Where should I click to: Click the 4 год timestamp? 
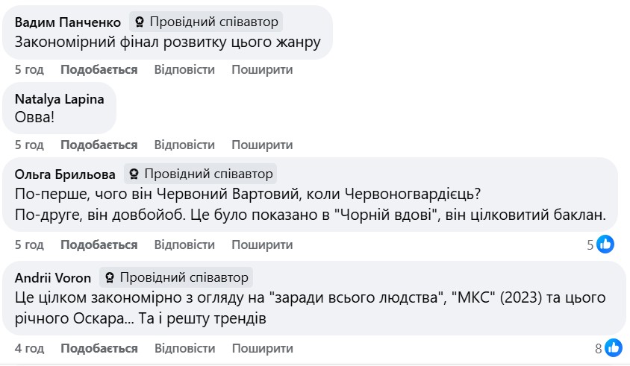click(29, 348)
